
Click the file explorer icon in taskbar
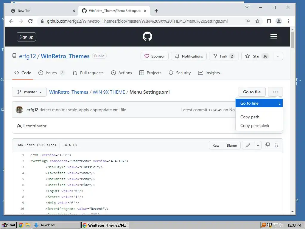pyautogui.click(x=28, y=225)
